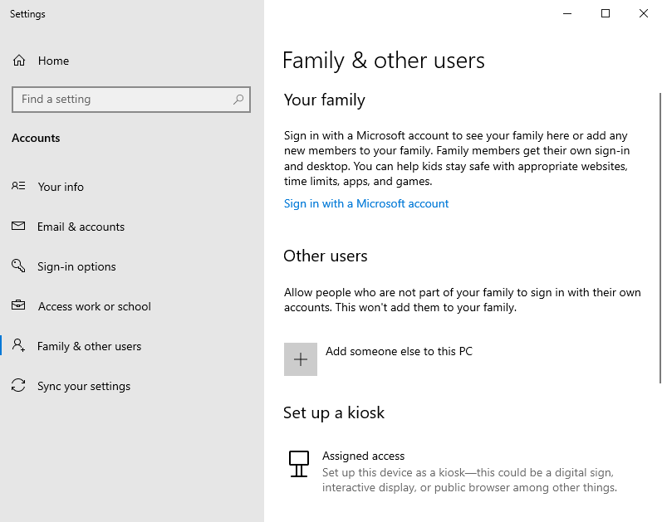Image resolution: width=662 pixels, height=522 pixels.
Task: Minimize the Settings window
Action: 567,13
